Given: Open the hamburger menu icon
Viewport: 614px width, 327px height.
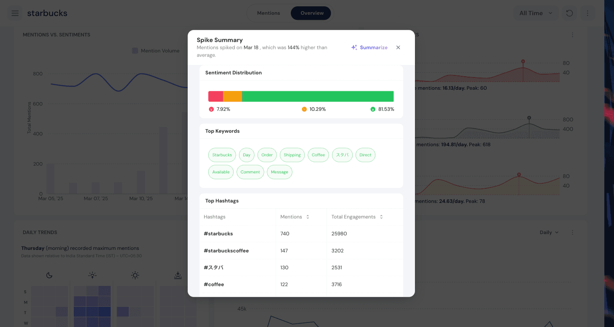Looking at the screenshot, I should pos(15,13).
